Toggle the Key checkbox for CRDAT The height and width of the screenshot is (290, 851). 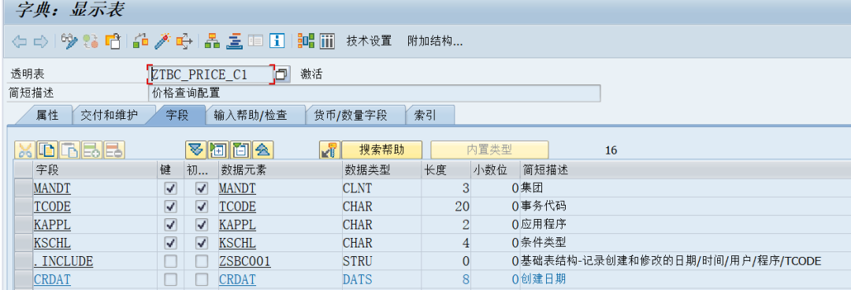pyautogui.click(x=170, y=280)
